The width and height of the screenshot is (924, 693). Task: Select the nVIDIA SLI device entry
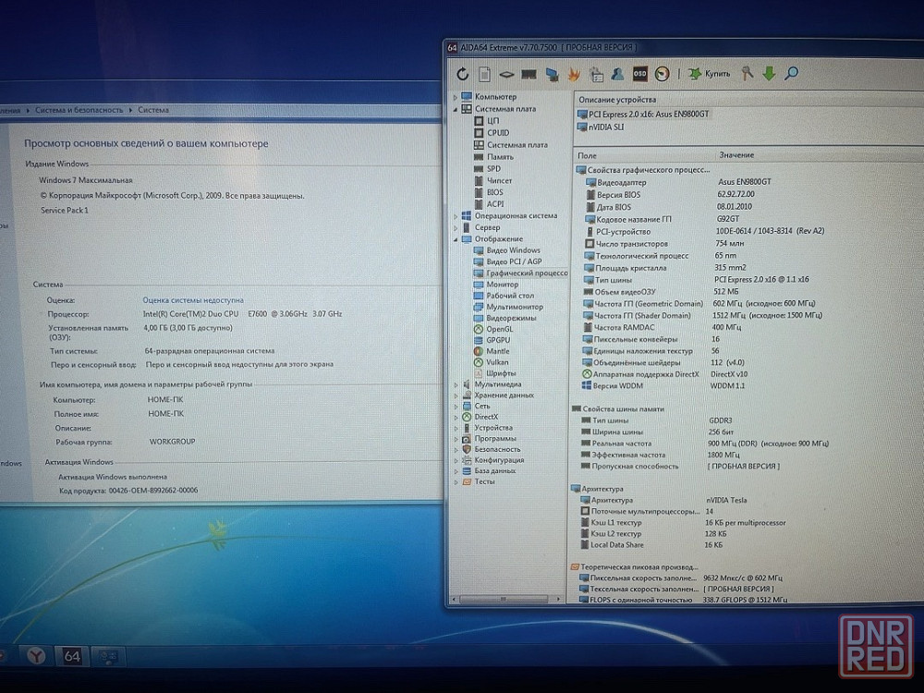[601, 127]
